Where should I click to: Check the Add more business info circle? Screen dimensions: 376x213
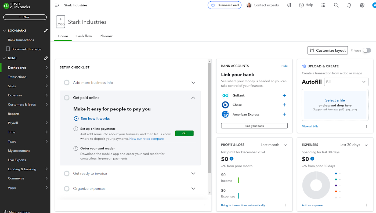coord(67,83)
